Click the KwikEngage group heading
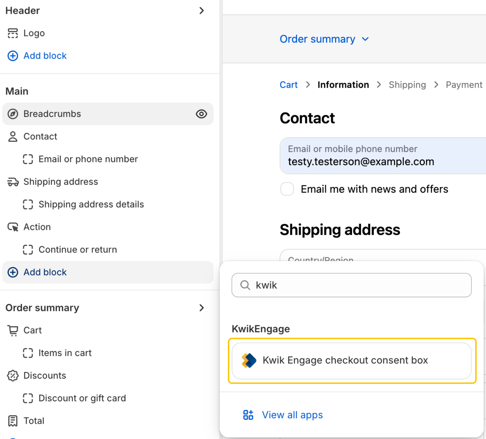This screenshot has width=486, height=439. pos(261,329)
